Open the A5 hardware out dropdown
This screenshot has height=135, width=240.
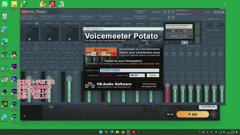(173, 17)
